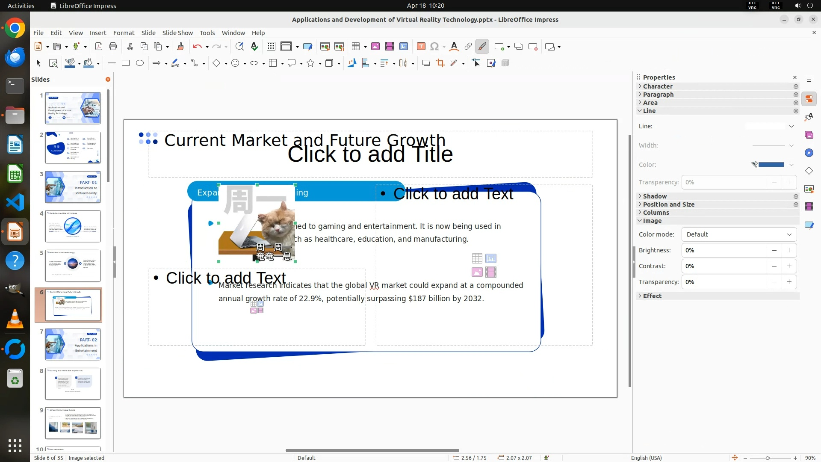Click the Insert Special Character icon
821x462 pixels.
pyautogui.click(x=434, y=47)
